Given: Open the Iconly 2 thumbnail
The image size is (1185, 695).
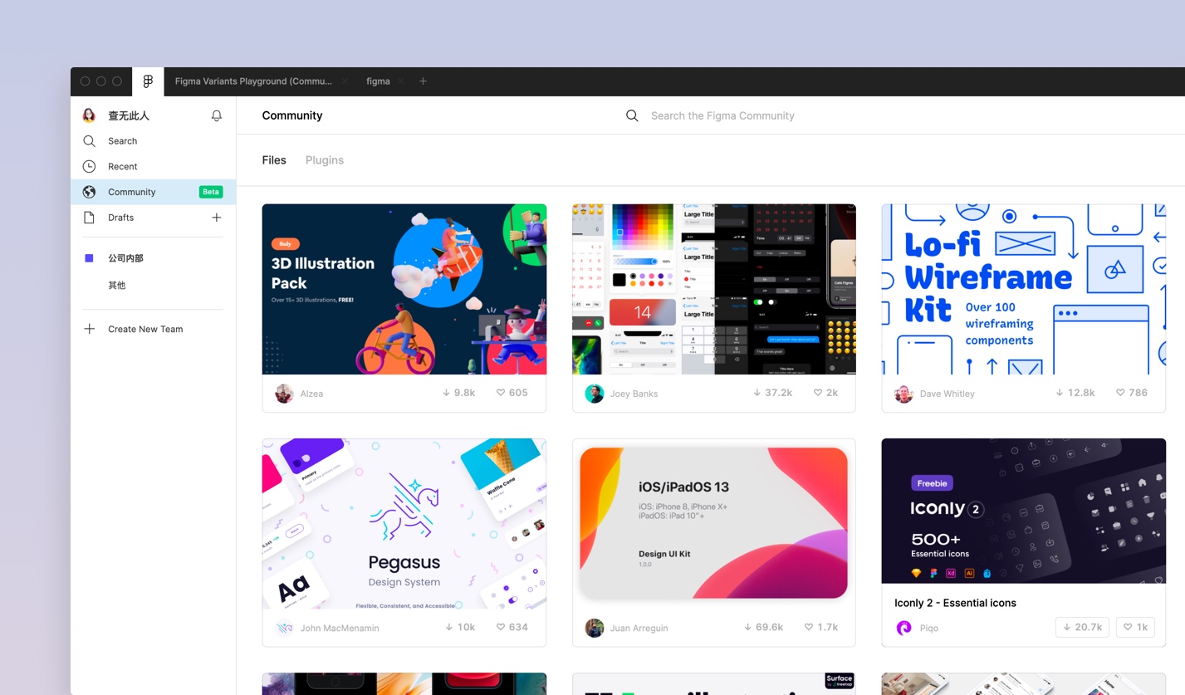Looking at the screenshot, I should (1023, 511).
